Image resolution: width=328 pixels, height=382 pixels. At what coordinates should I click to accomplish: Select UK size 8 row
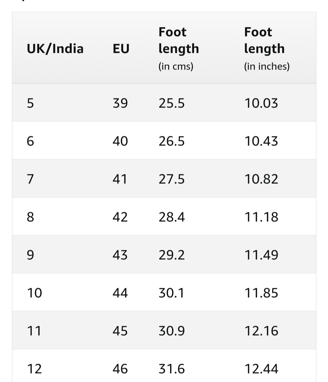coord(164,217)
